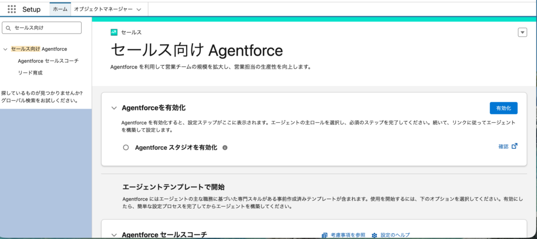Open the オブジェクトマネージャー tab
The image size is (537, 239).
(103, 9)
